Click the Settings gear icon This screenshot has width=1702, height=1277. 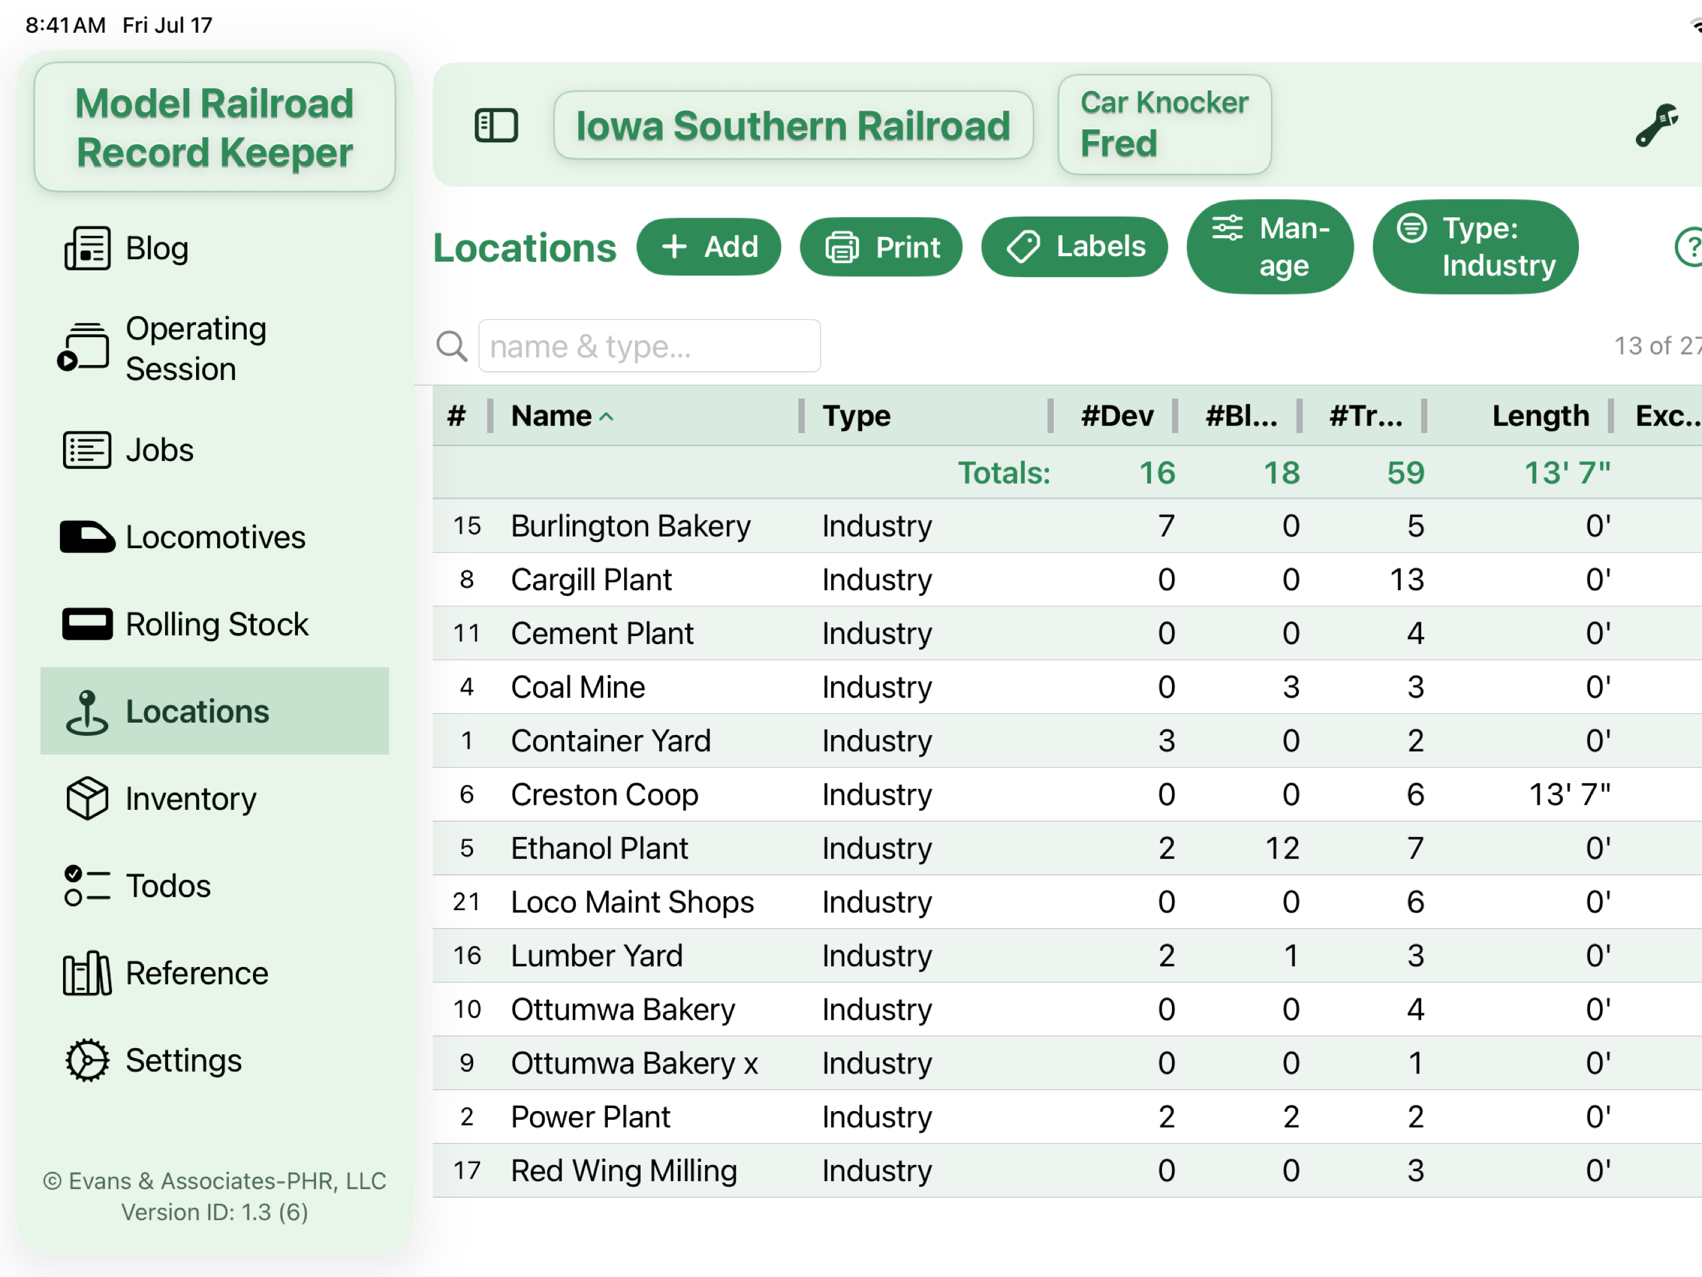[87, 1060]
